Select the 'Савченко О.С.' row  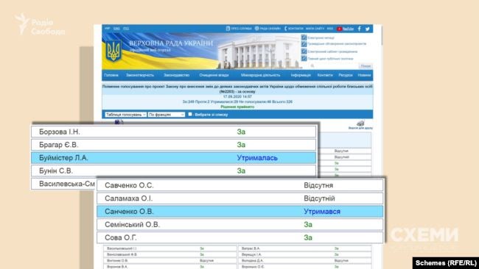[x=240, y=185]
